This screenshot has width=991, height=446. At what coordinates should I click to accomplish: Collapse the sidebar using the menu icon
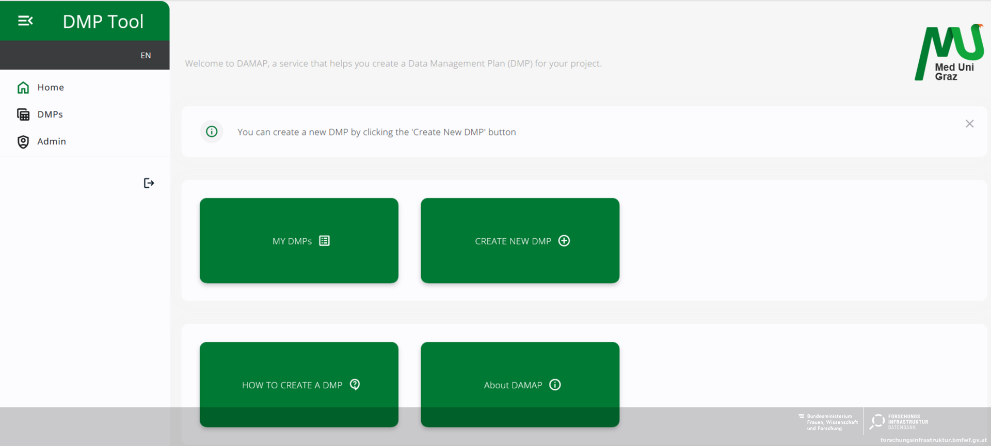(x=25, y=21)
